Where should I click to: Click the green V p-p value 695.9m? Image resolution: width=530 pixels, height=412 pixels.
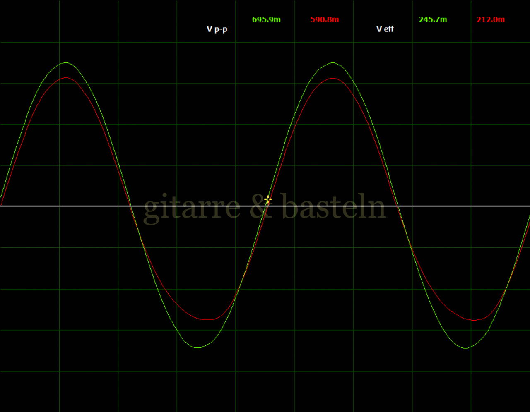point(266,19)
